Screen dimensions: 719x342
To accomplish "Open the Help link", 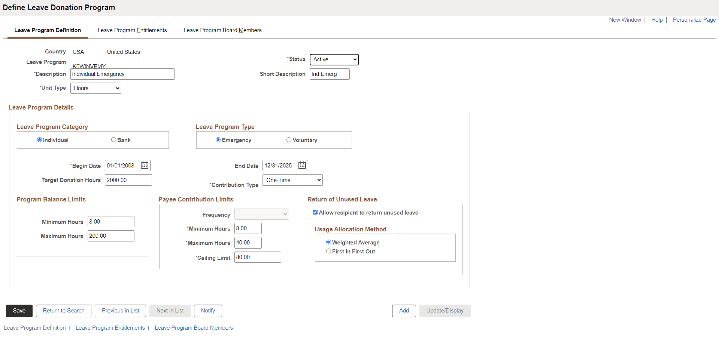I will point(657,19).
